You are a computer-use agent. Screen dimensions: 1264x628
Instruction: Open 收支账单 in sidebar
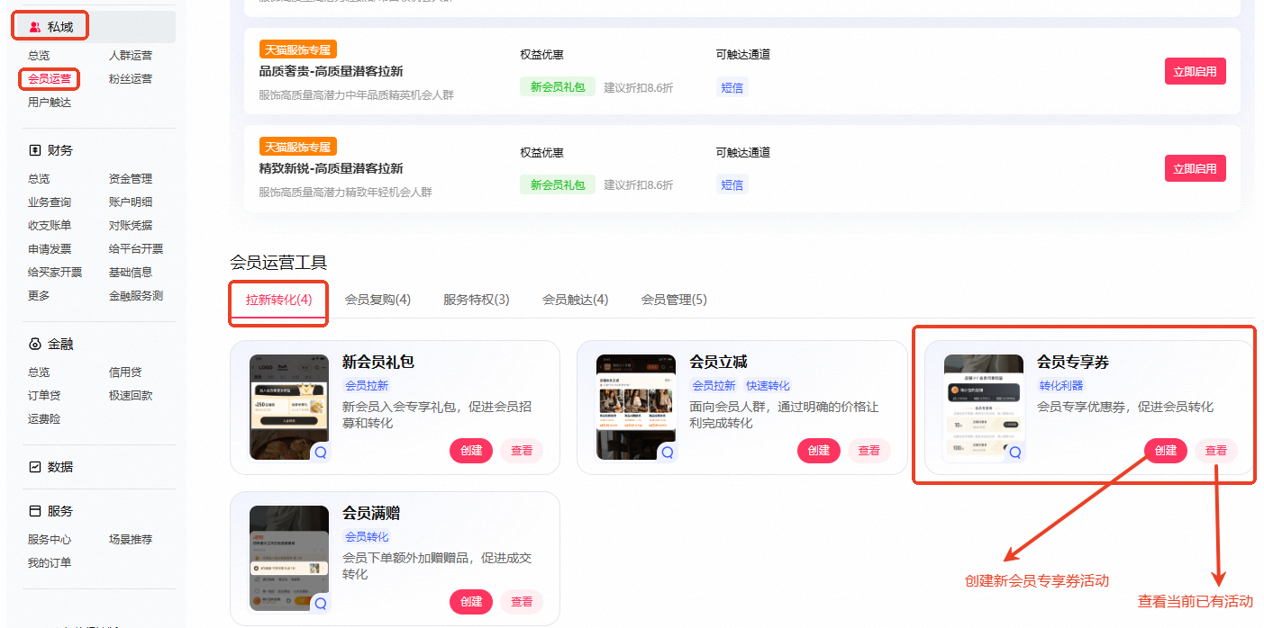click(50, 226)
